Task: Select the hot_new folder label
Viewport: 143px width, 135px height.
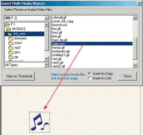Action: click(19, 34)
